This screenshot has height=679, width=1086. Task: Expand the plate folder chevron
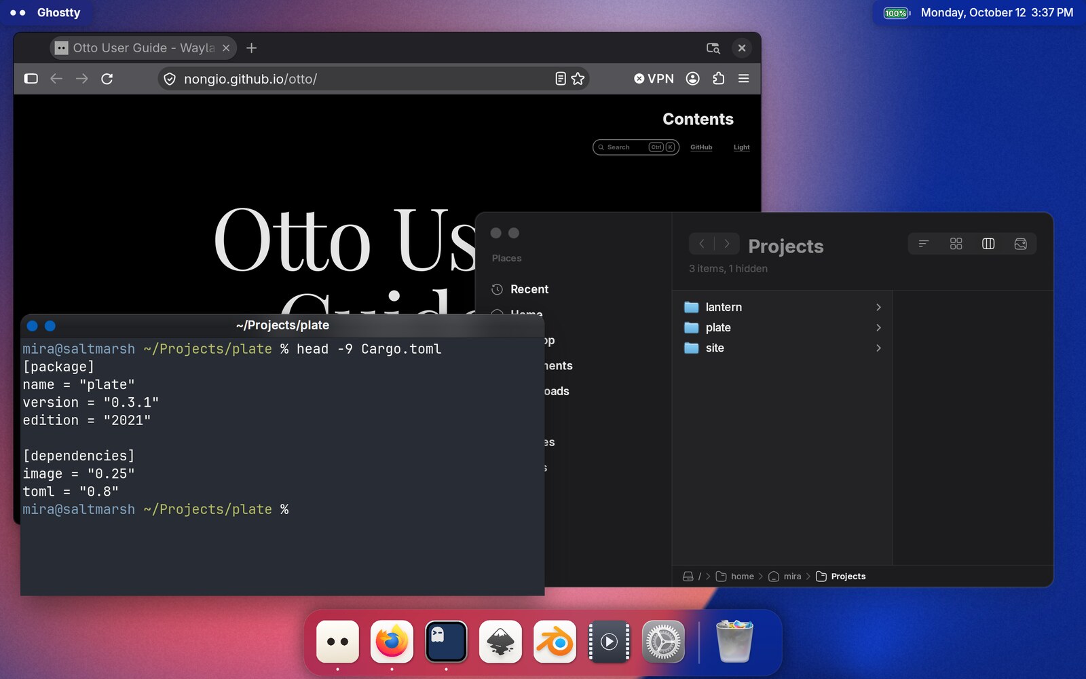pos(878,327)
